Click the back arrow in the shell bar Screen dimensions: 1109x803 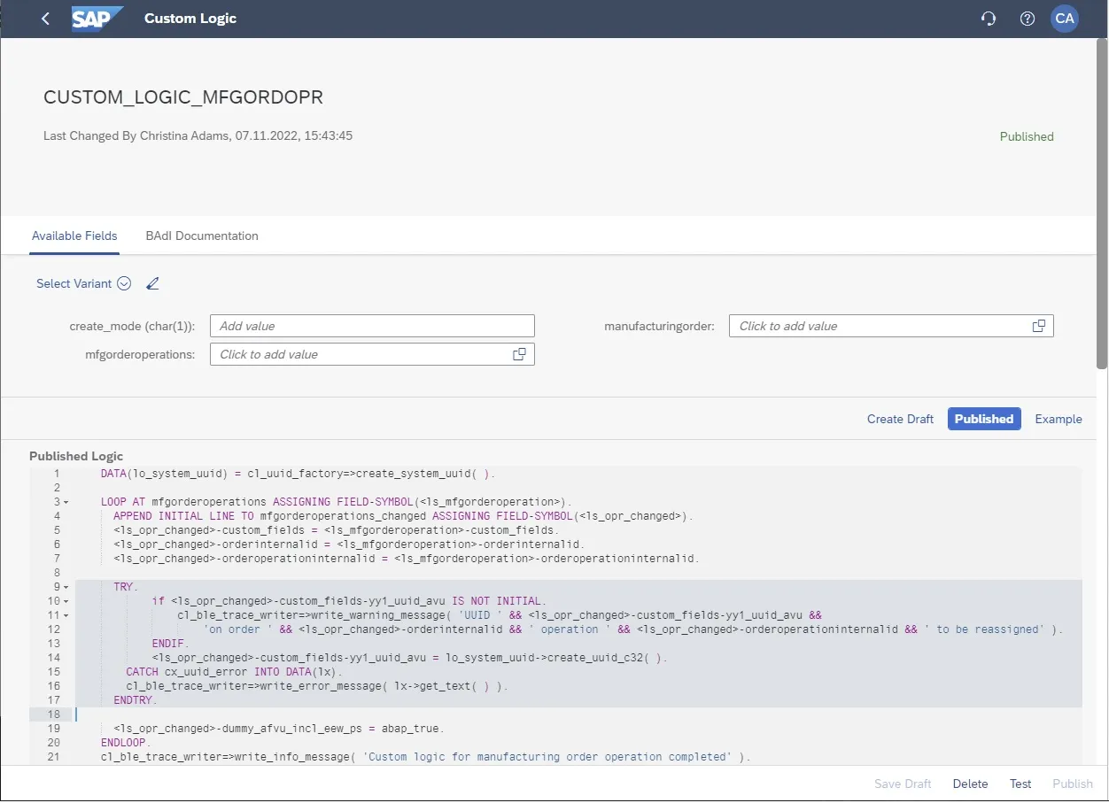coord(45,18)
